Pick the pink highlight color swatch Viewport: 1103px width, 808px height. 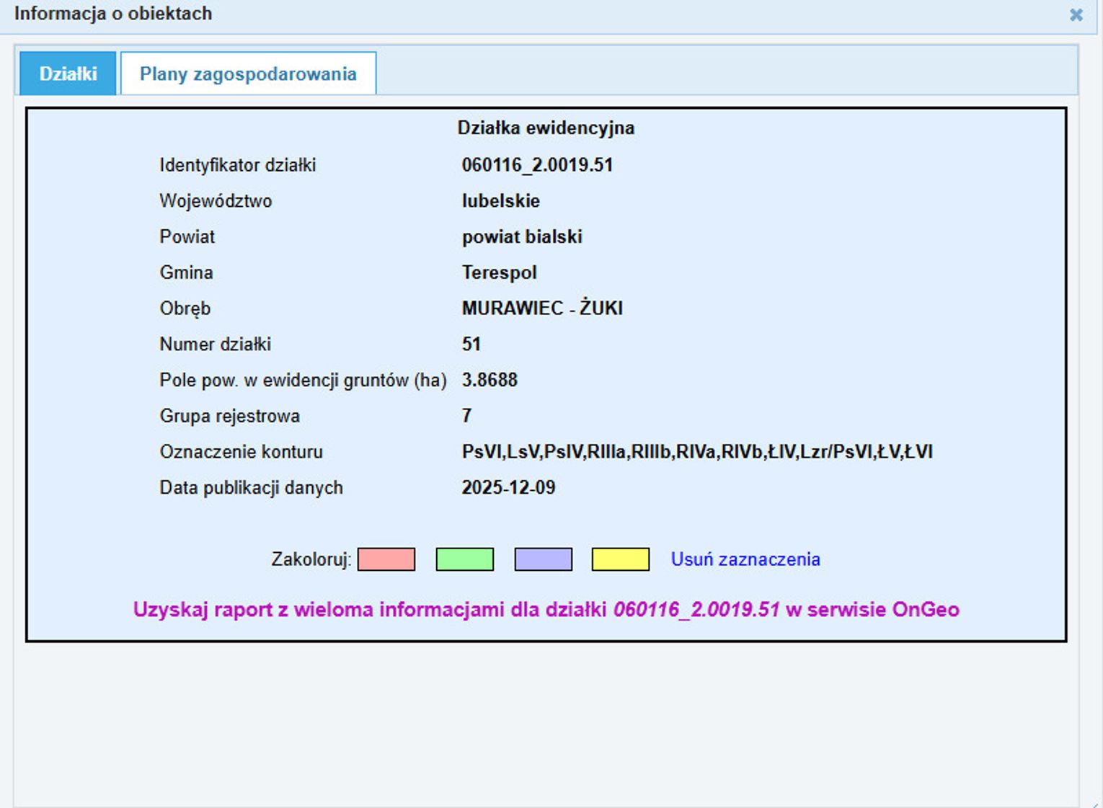point(386,559)
